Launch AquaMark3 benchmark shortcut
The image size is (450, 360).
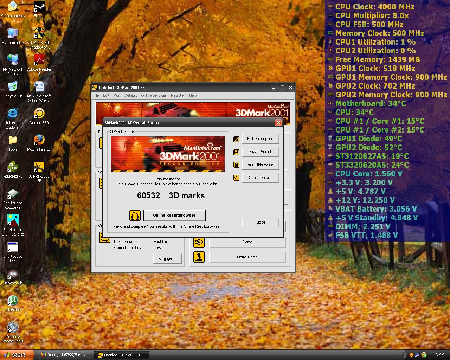(x=13, y=170)
